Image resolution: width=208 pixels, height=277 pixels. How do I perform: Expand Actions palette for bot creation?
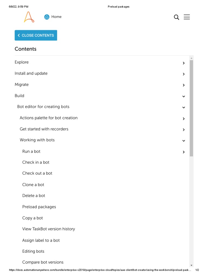184,119
